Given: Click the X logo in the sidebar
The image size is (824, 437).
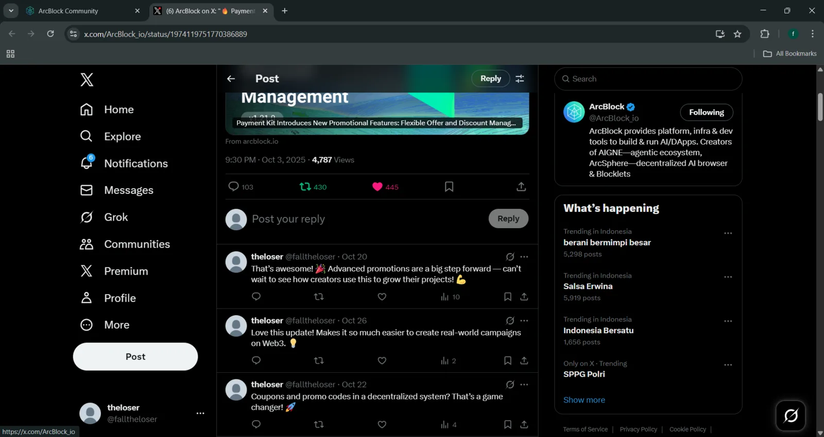Looking at the screenshot, I should pos(87,79).
